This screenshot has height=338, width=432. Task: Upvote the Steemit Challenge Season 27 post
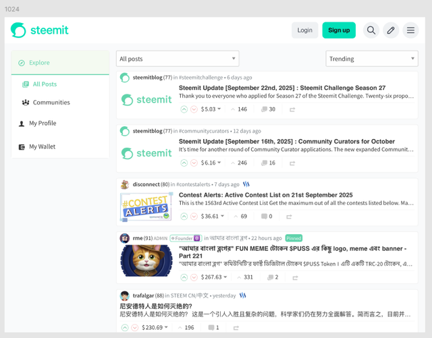(184, 109)
